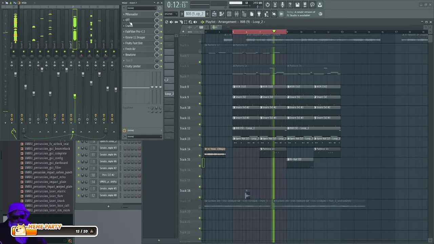Open the Help question mark icon
Viewport: 434px width, 244px height.
(x=290, y=5)
